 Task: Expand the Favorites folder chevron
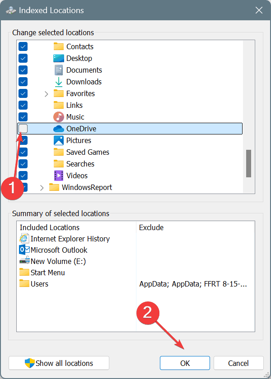[x=47, y=94]
